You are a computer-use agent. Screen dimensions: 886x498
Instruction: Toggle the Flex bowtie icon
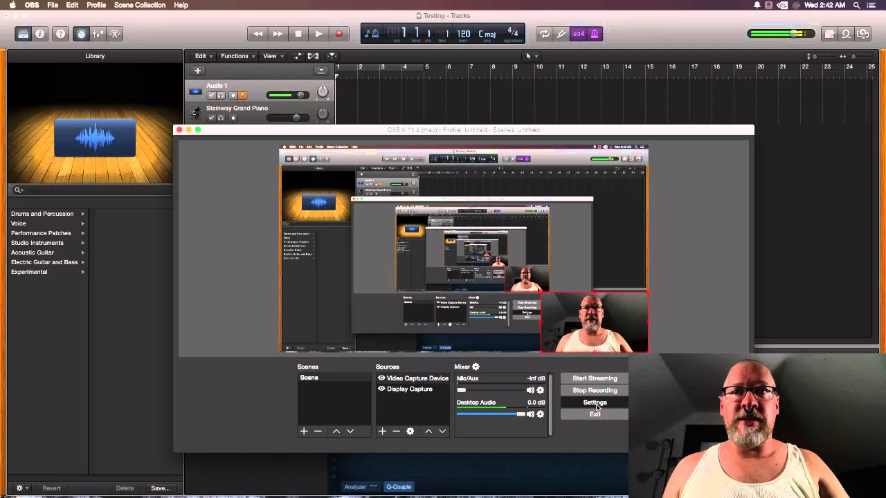coord(314,56)
